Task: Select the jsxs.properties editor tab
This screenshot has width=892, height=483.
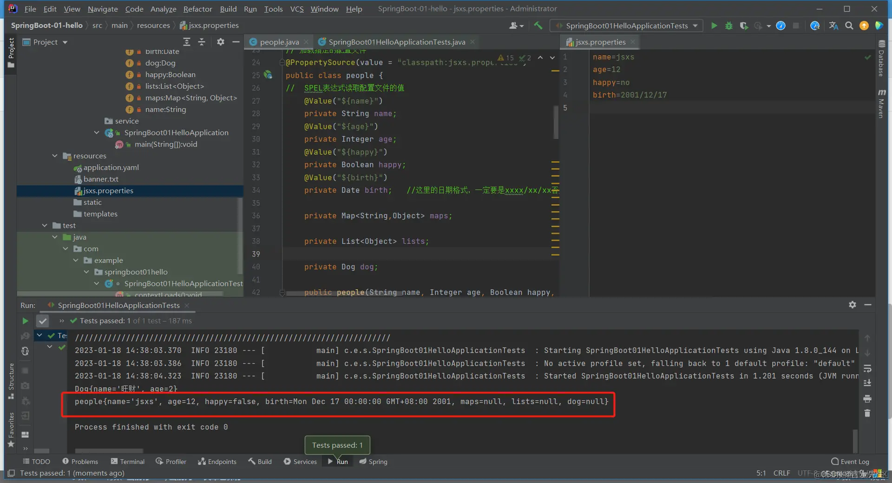Action: pos(601,42)
